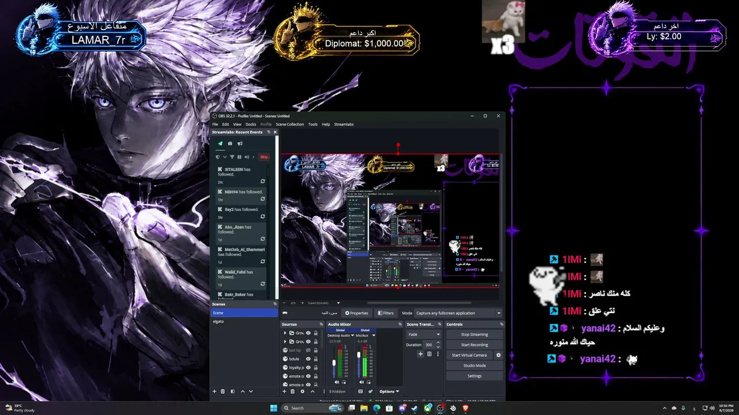
Task: Show hidden system tray icons
Action: (665, 408)
